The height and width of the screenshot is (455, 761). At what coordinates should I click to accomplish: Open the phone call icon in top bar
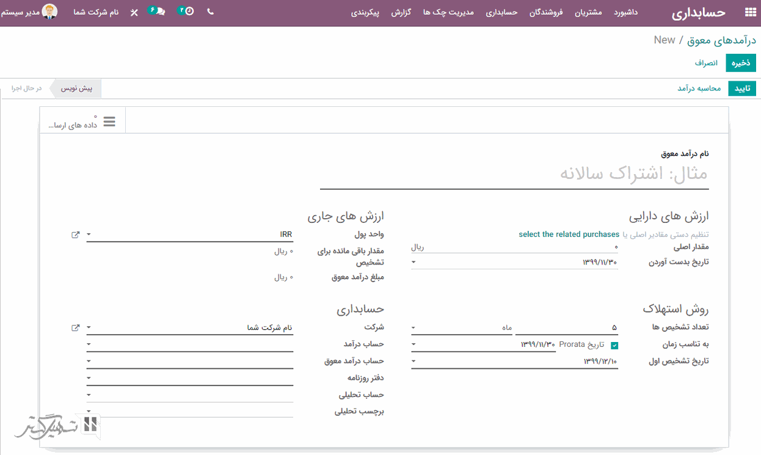(211, 12)
